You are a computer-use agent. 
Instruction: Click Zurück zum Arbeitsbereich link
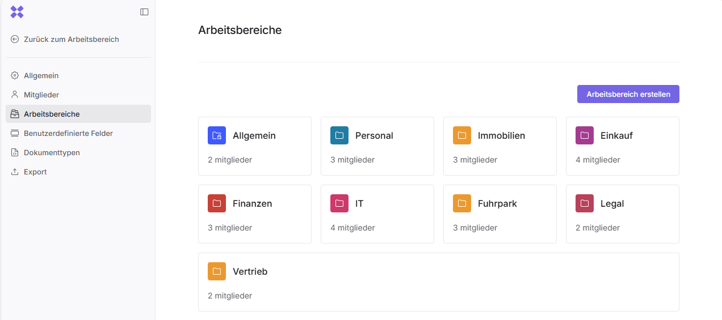point(72,39)
